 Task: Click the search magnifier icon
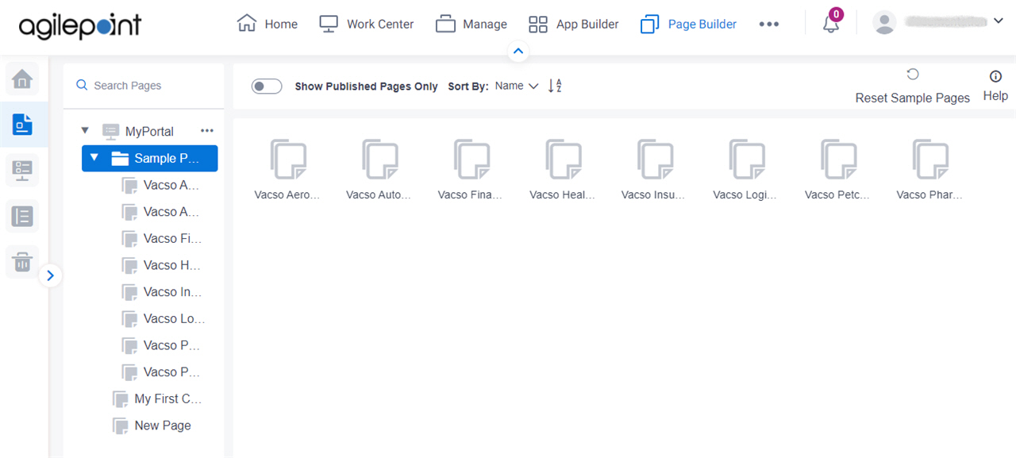[82, 85]
